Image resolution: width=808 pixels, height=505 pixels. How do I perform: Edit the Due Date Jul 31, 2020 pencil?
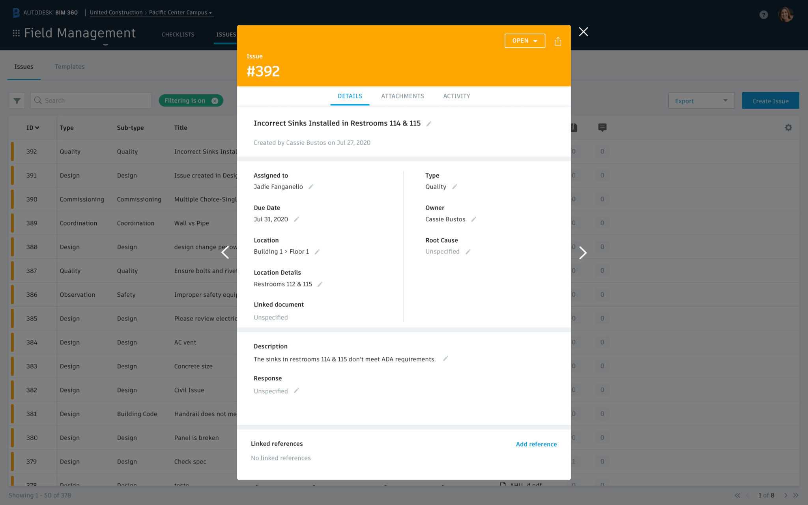296,219
